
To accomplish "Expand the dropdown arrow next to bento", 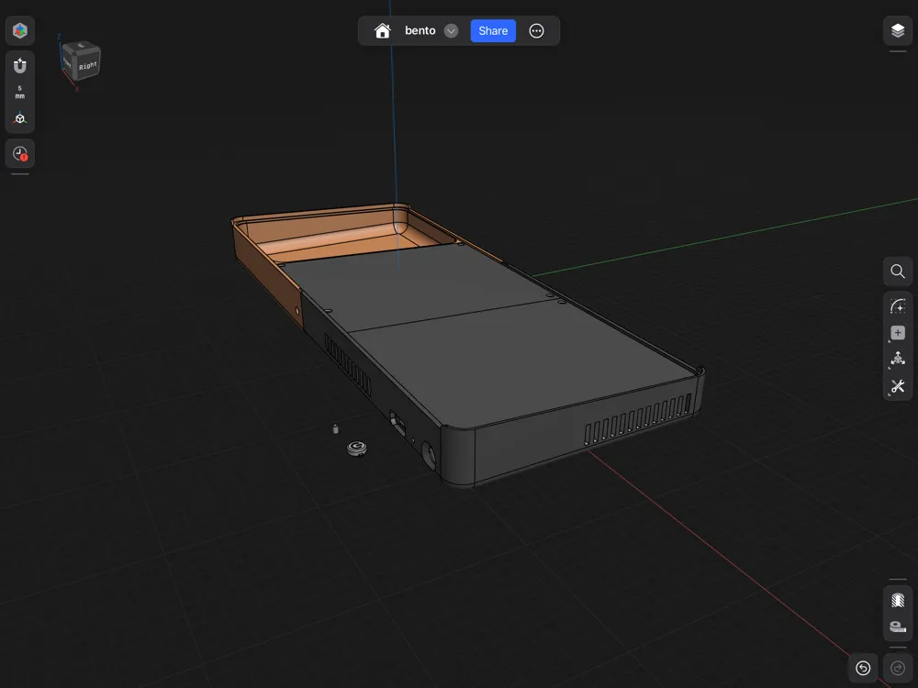I will (451, 31).
